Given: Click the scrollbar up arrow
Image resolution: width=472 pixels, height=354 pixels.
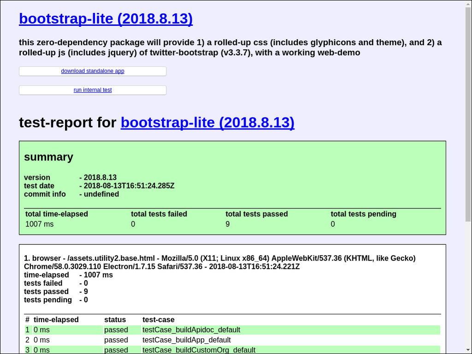Looking at the screenshot, I should coord(468,4).
